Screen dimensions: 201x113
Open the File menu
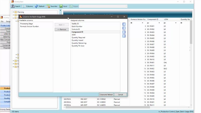(x=2, y=22)
